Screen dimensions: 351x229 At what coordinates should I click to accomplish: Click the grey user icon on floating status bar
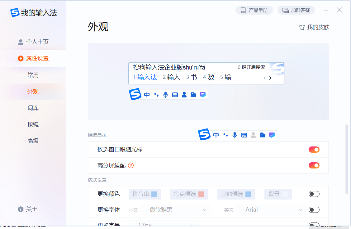pyautogui.click(x=254, y=135)
